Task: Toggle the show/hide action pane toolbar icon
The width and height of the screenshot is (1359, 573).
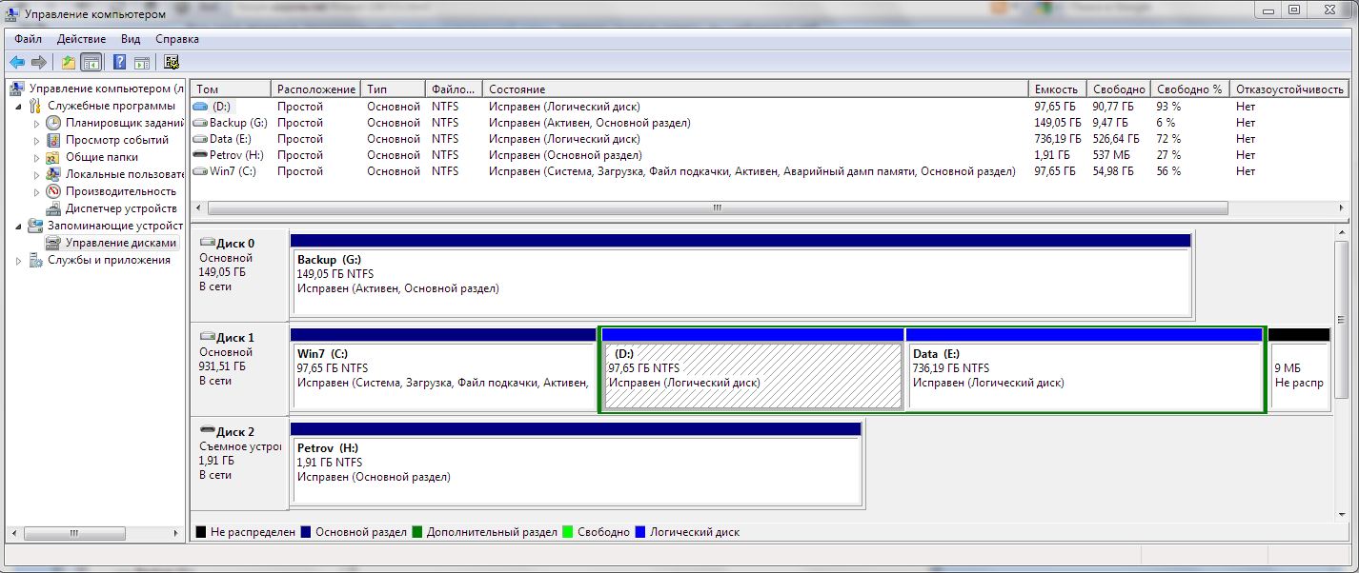Action: click(x=142, y=63)
